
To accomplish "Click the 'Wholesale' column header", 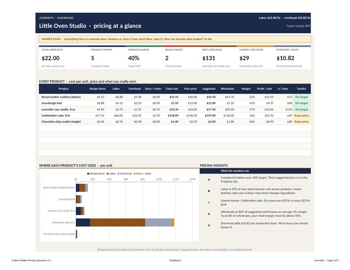I will 227,88.
